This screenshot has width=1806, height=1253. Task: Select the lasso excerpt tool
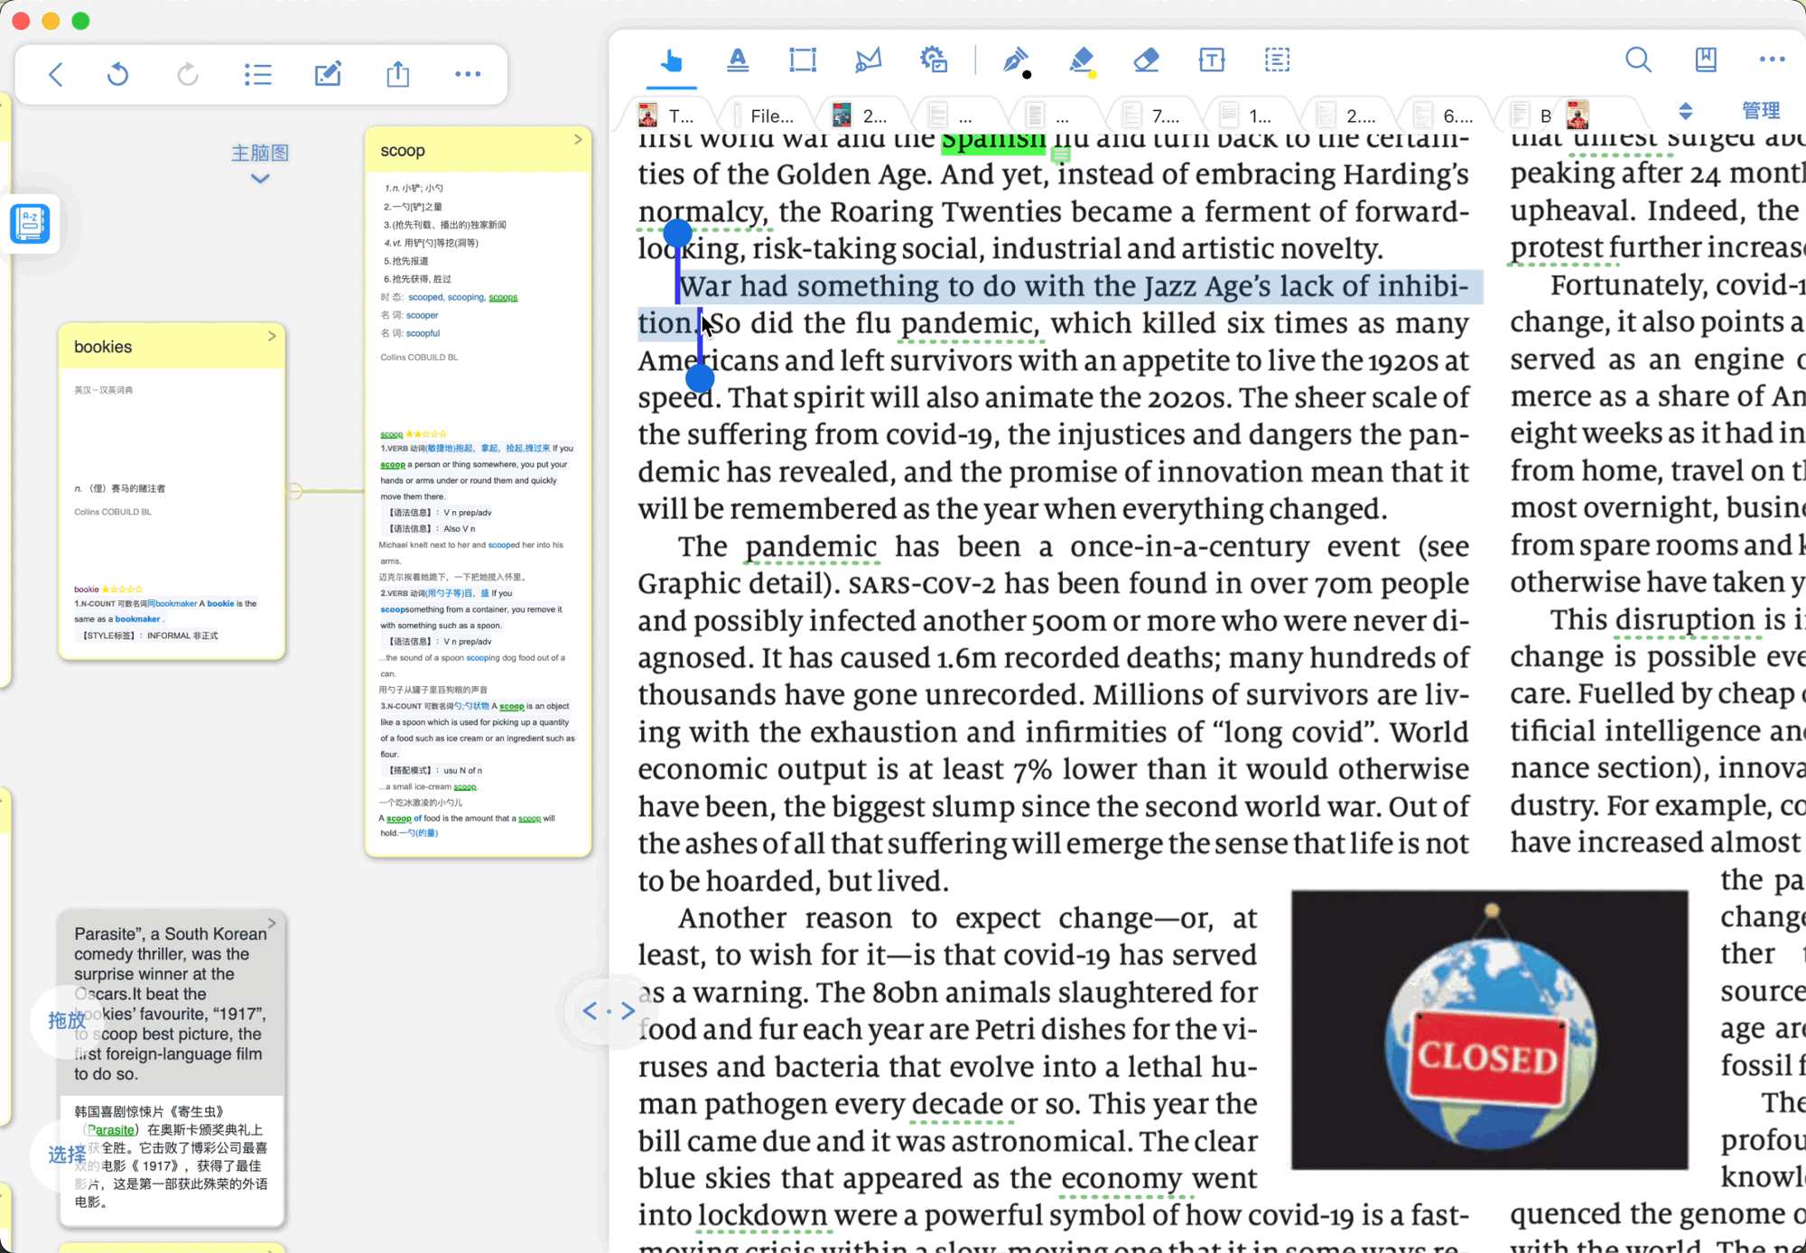pyautogui.click(x=868, y=60)
